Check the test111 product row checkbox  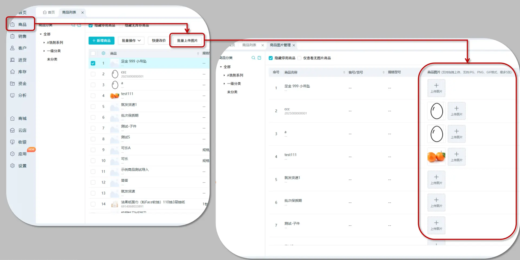[x=93, y=96]
